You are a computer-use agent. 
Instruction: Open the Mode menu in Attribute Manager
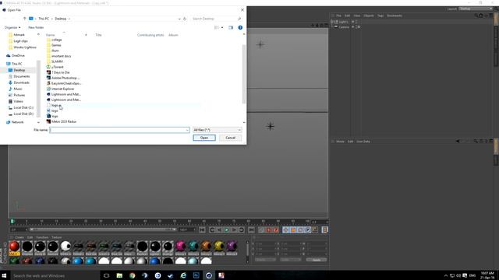[340, 142]
